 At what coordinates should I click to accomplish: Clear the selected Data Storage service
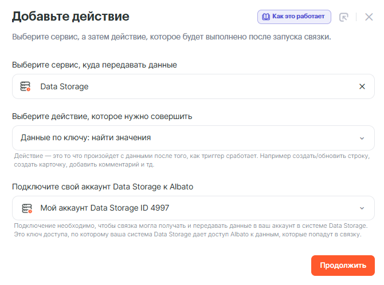362,86
